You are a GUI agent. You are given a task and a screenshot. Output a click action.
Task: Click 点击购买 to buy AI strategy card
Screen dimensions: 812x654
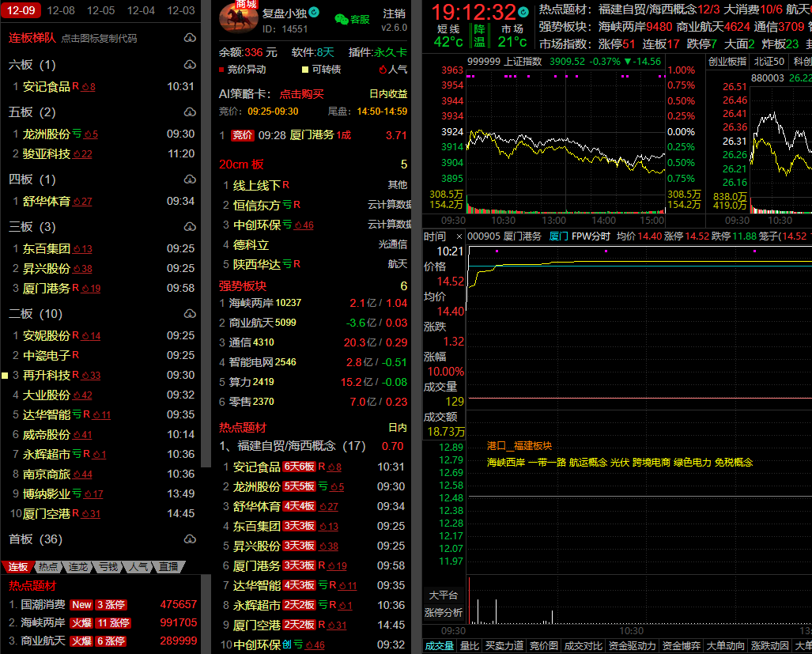coord(301,94)
